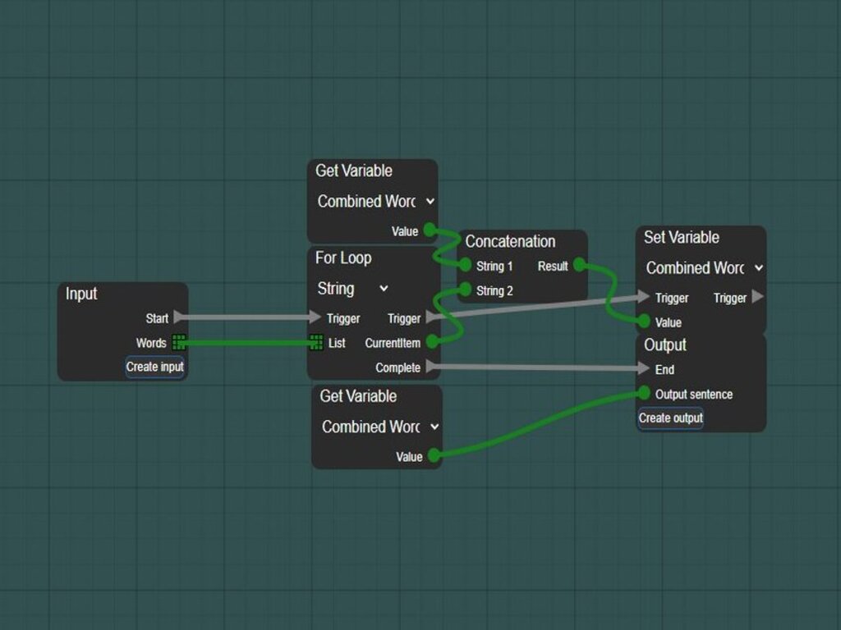Click the Complete output arrow on For Loop
Viewport: 841px width, 630px height.
pyautogui.click(x=432, y=367)
